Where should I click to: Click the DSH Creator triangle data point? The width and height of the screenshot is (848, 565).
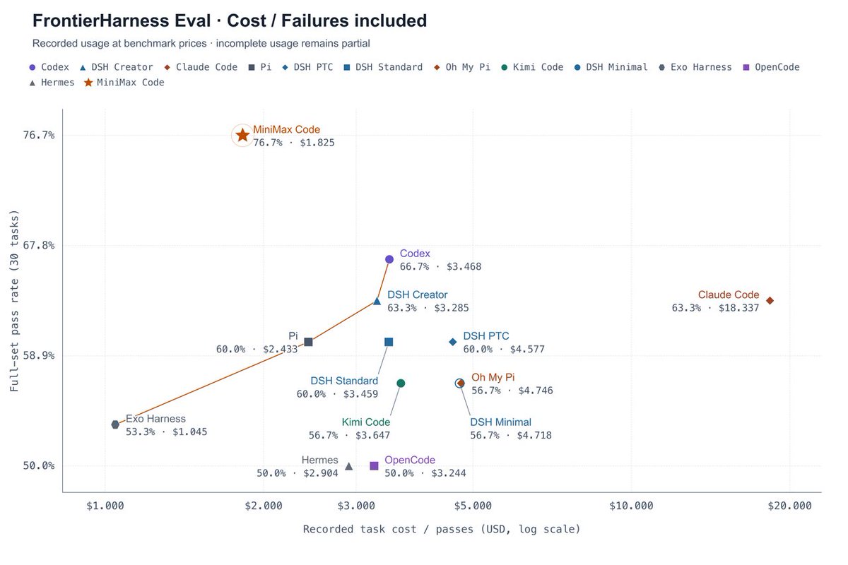point(377,301)
